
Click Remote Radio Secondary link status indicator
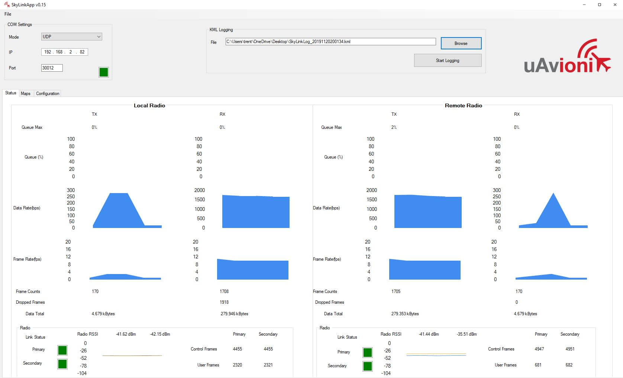pos(368,366)
